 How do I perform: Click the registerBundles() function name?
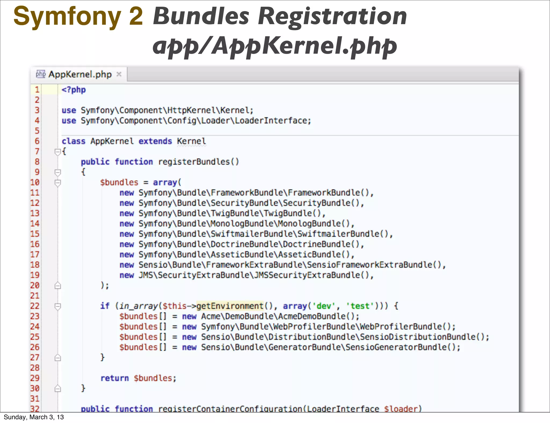(x=198, y=162)
